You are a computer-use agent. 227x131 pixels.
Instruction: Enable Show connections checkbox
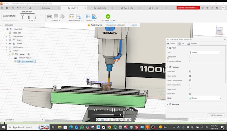(190, 85)
